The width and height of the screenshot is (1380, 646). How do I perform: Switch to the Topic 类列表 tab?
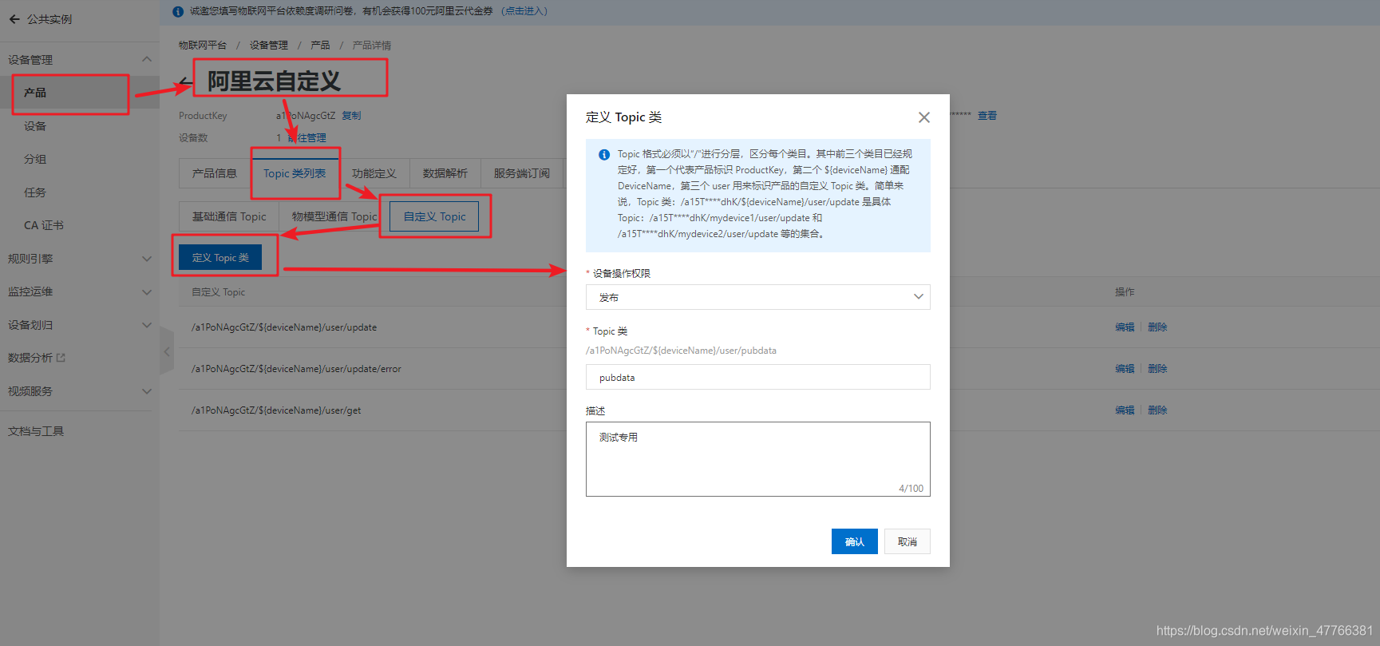click(x=295, y=173)
